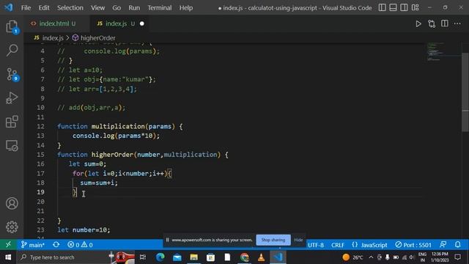The image size is (469, 264).
Task: Open the Run and Debug view
Action: [12, 98]
